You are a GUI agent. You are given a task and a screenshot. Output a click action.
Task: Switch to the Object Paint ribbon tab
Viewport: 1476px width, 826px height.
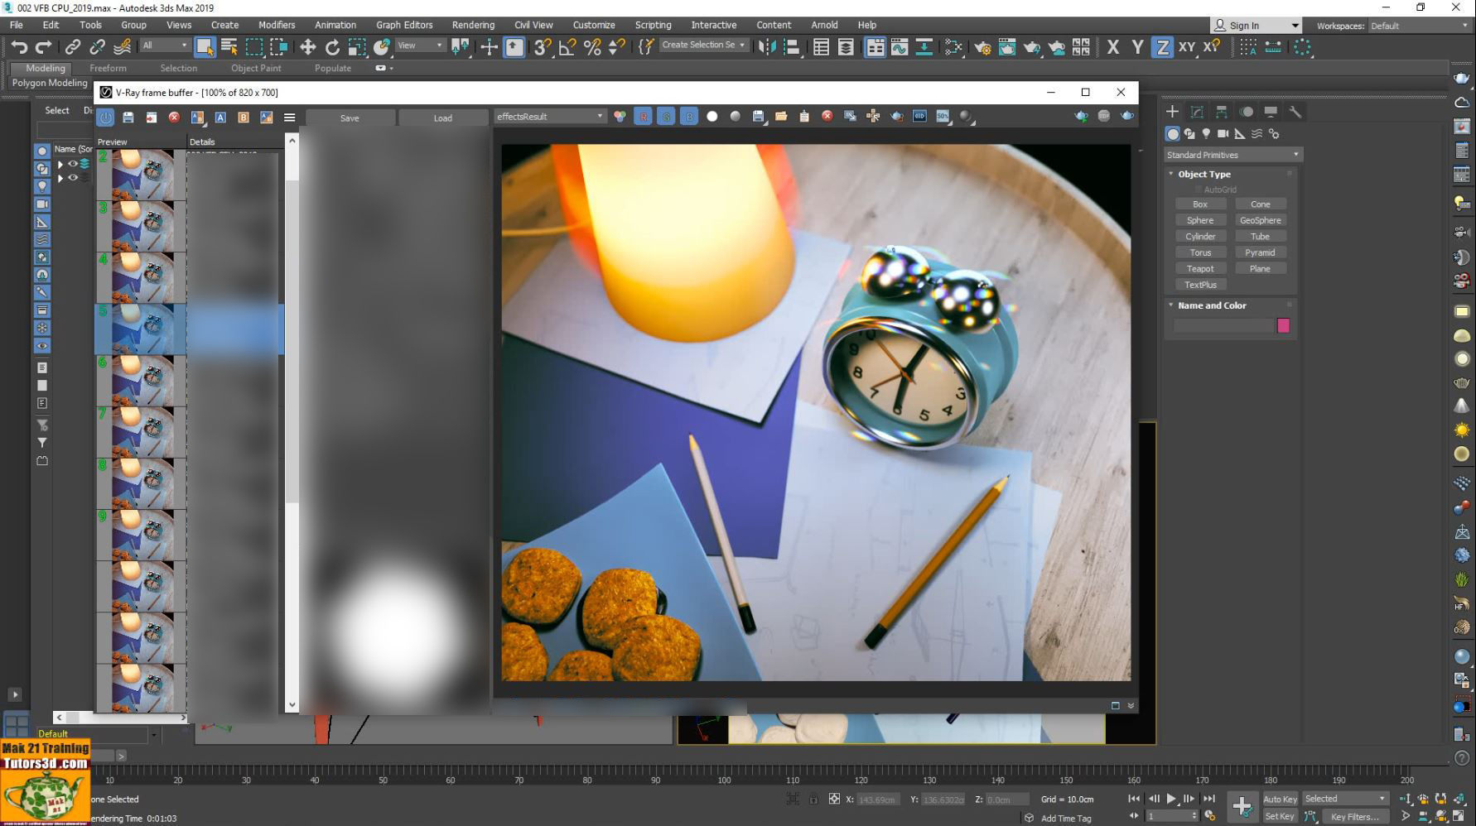(256, 68)
